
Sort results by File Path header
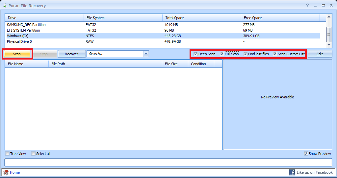(x=105, y=64)
